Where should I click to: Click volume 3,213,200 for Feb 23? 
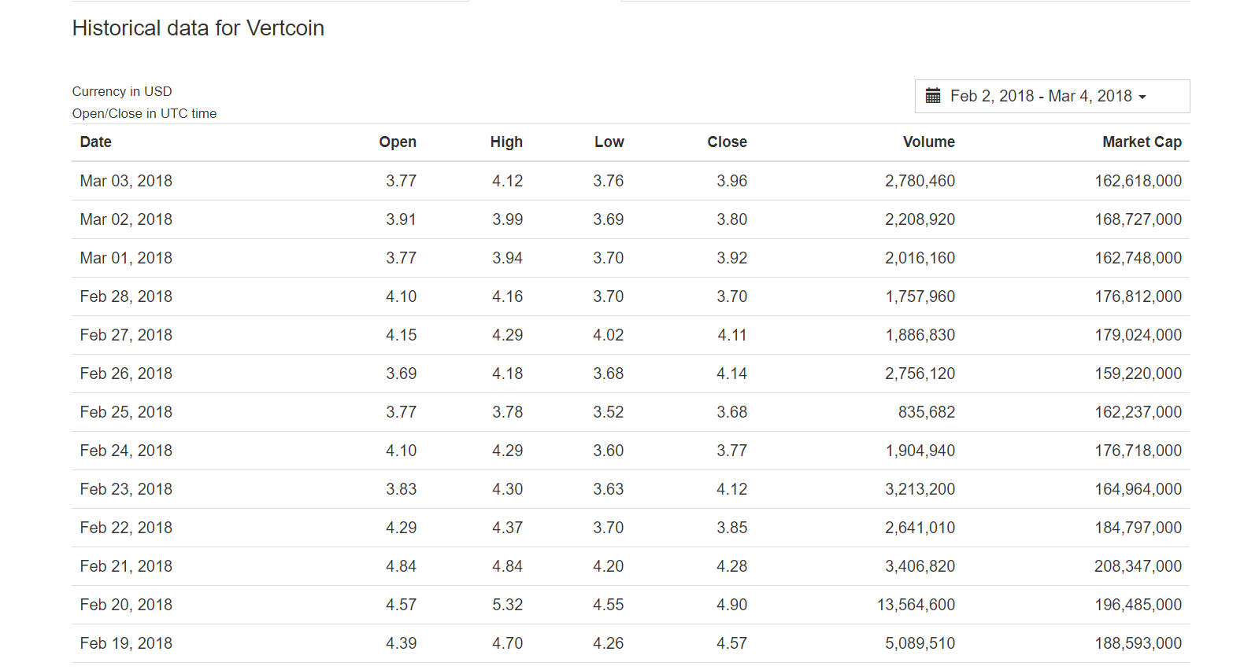(x=920, y=489)
